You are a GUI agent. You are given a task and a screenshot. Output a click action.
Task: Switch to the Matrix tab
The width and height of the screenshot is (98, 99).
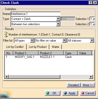56,47
